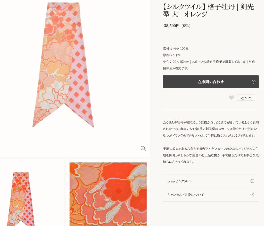Click the large main scarf product image

(63, 64)
